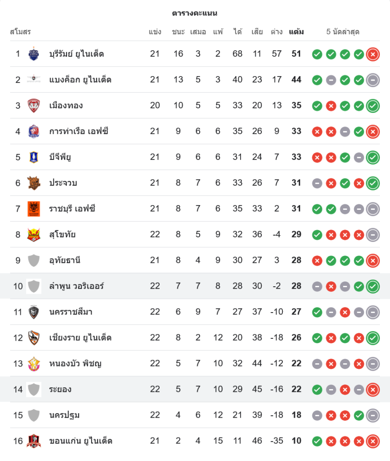Click Muangthong's latest match win icon
Image resolution: width=390 pixels, height=461 pixels.
pyautogui.click(x=373, y=106)
